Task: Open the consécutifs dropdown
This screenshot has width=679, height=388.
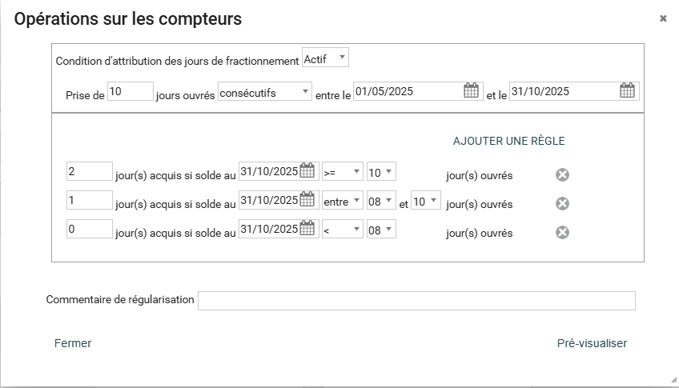Action: click(x=265, y=92)
